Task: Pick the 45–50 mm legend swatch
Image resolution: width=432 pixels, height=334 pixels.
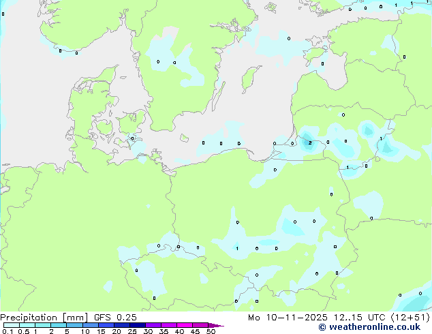Action: point(200,325)
